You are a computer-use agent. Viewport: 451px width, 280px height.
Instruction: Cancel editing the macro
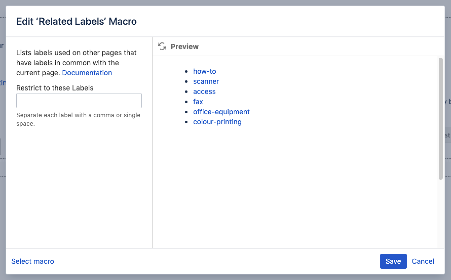[x=423, y=261]
